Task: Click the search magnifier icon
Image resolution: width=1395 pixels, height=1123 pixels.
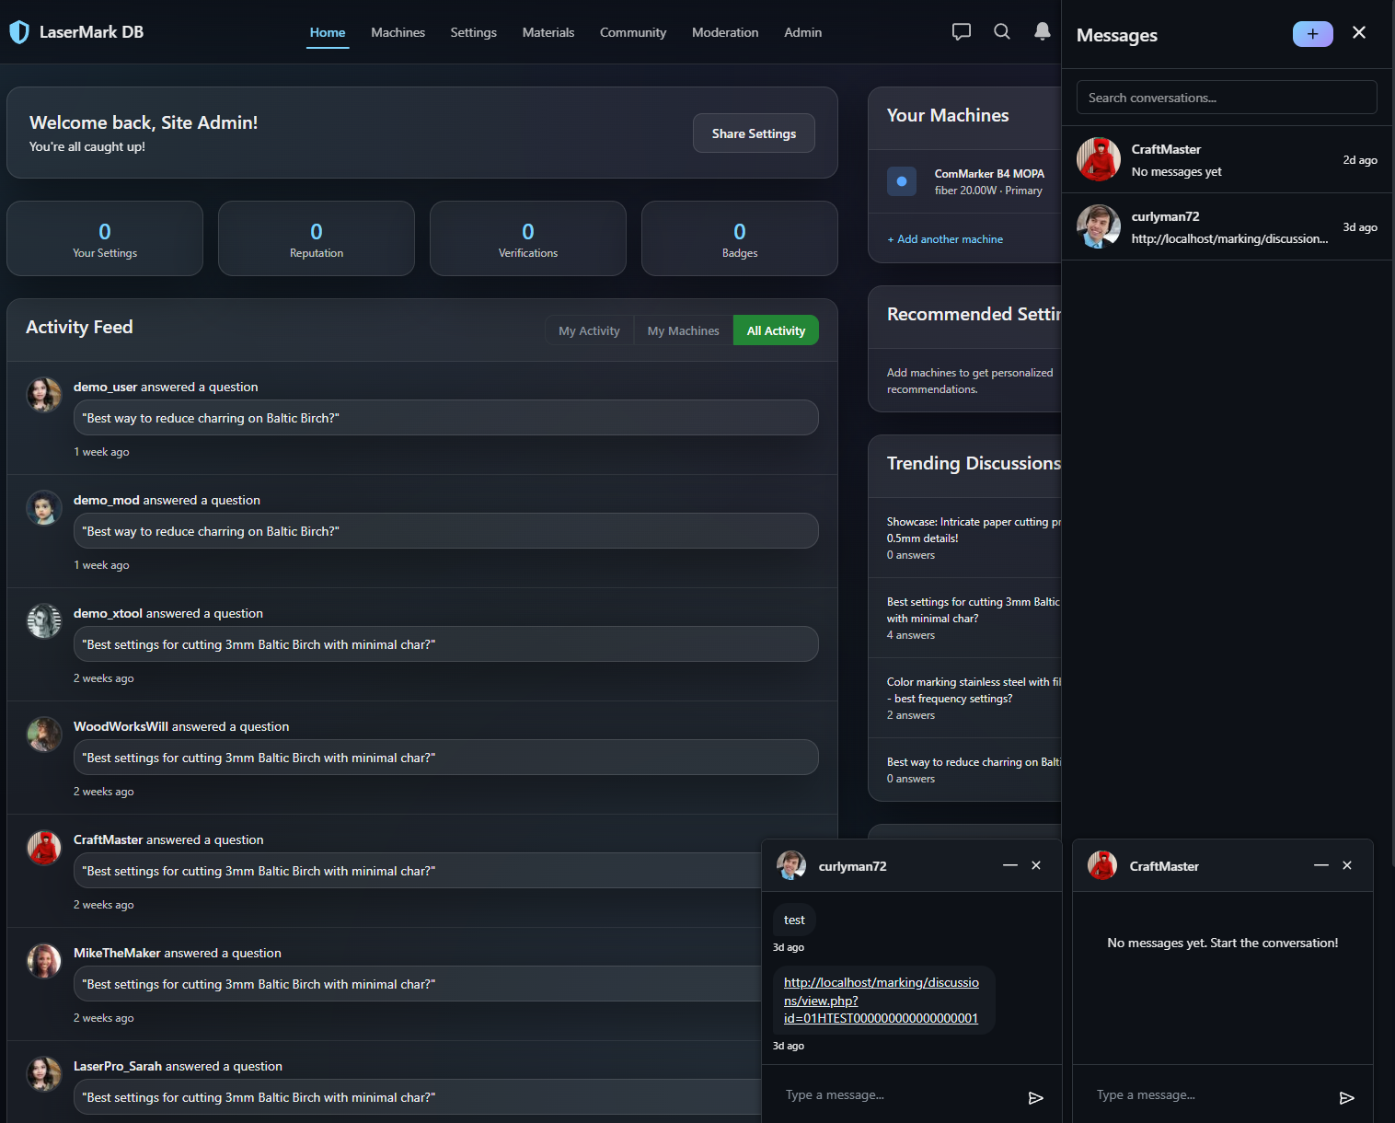Action: point(1001,31)
